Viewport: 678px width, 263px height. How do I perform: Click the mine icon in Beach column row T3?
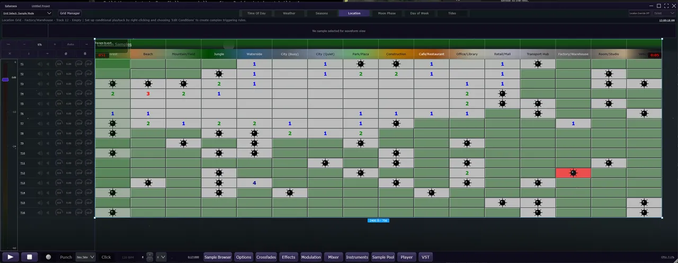[x=148, y=84]
